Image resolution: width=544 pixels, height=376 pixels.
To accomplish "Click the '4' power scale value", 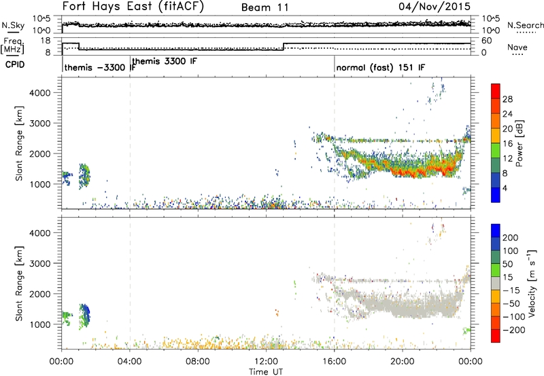I will click(x=505, y=188).
